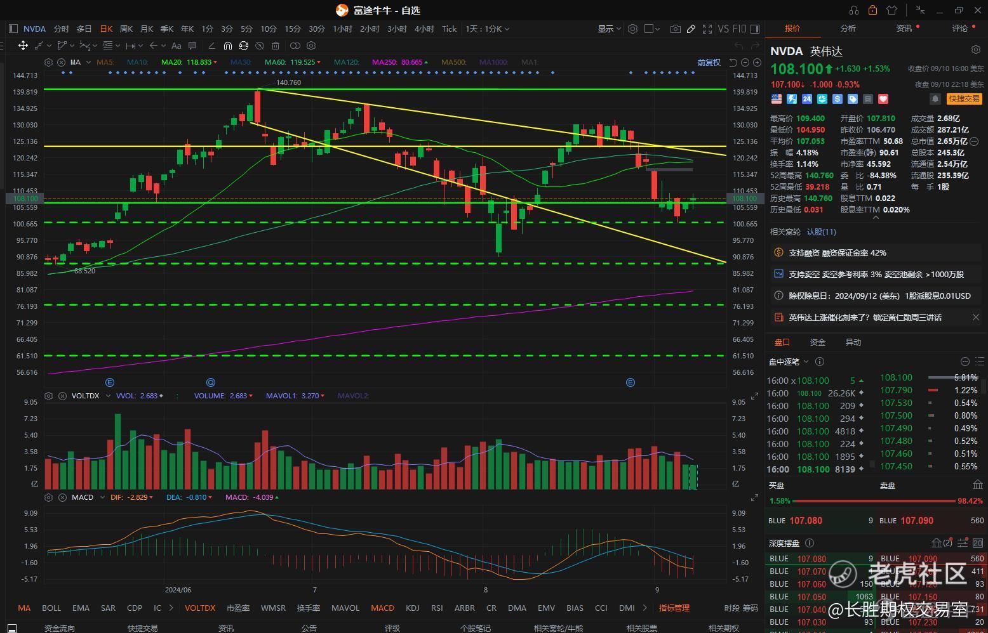
Task: Take a chart snapshot with camera icon
Action: [675, 29]
